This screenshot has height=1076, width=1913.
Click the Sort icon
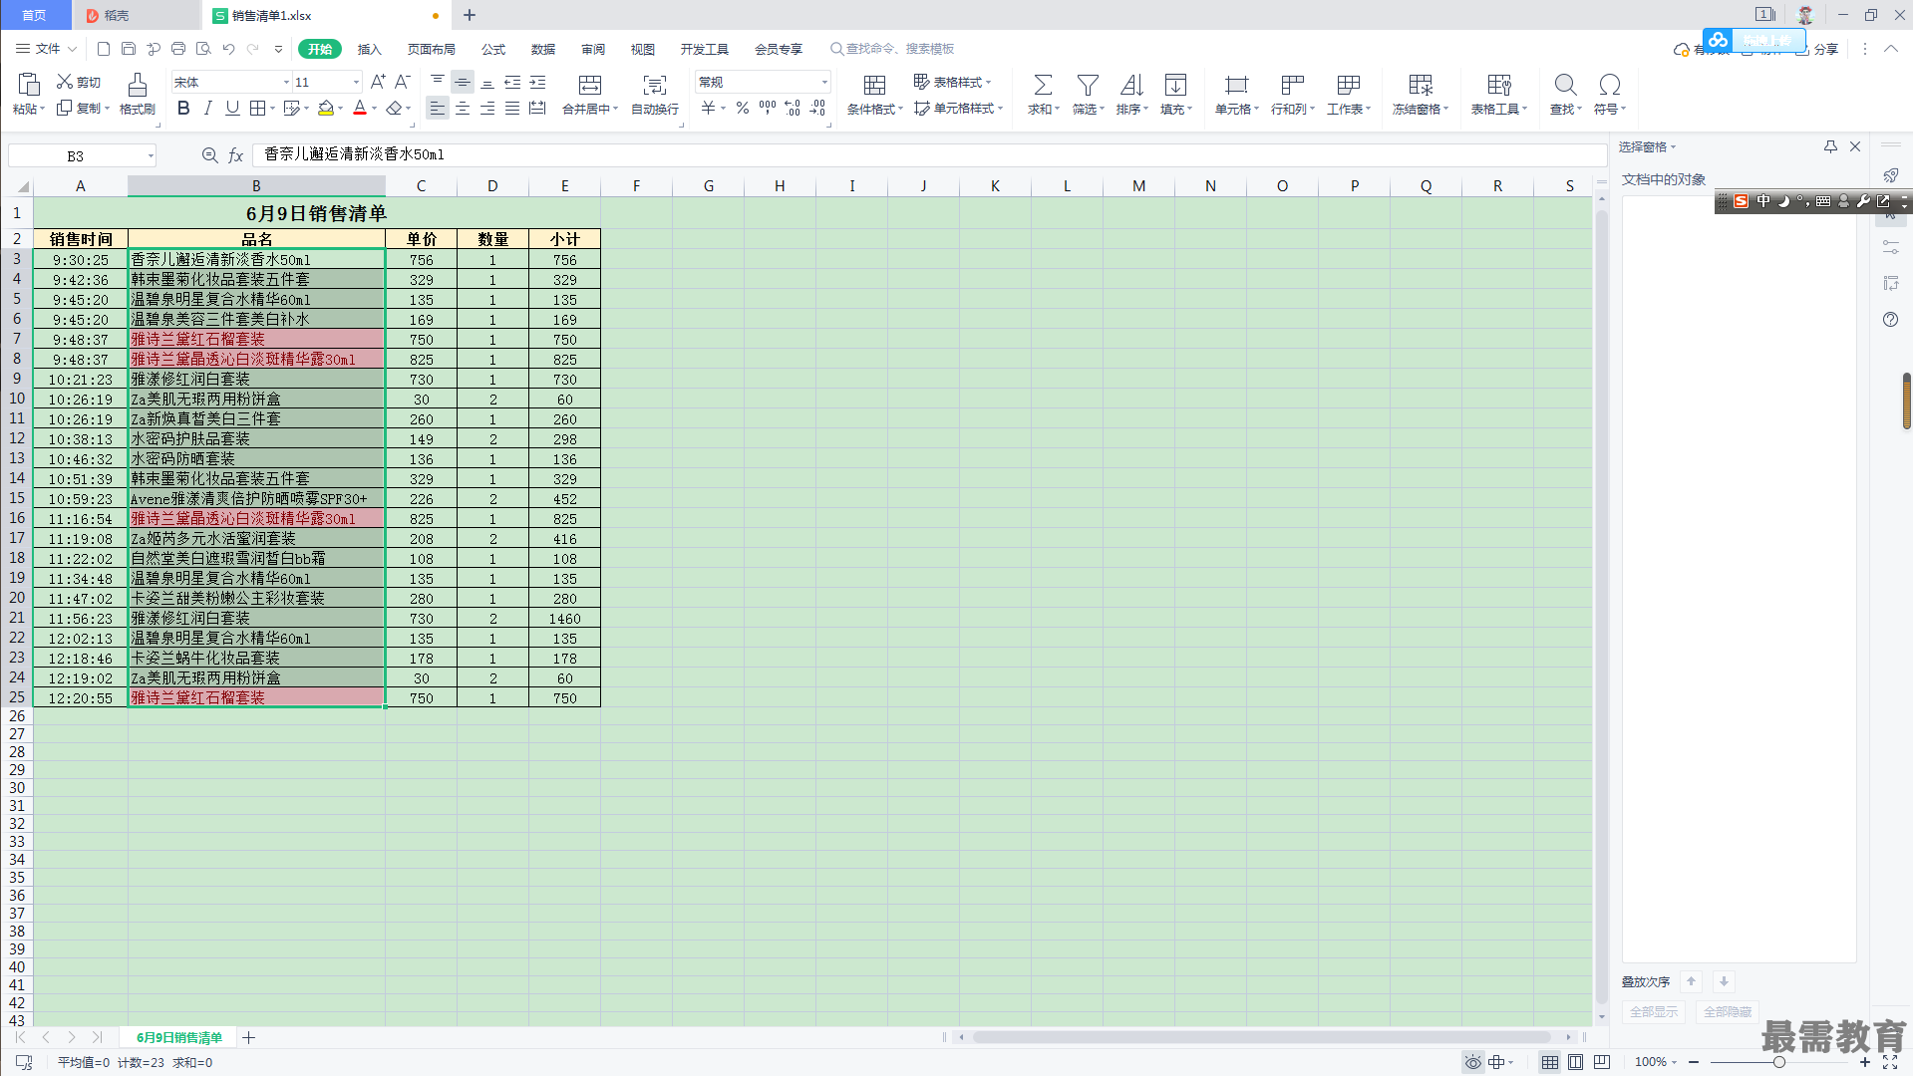pyautogui.click(x=1131, y=85)
